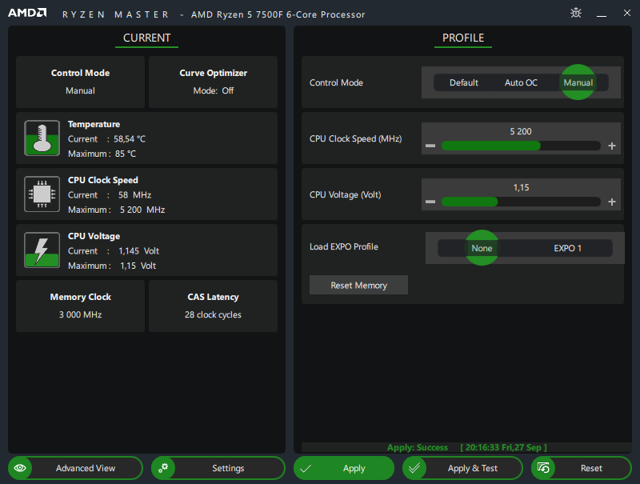640x484 pixels.
Task: Click the lightning bolt voltage icon
Action: 42,250
